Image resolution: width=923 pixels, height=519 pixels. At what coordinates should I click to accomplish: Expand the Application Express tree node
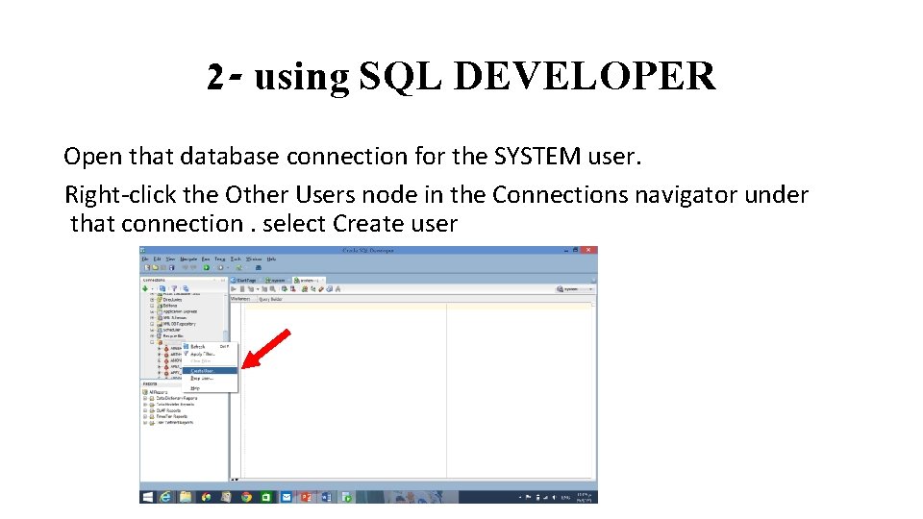coord(152,311)
